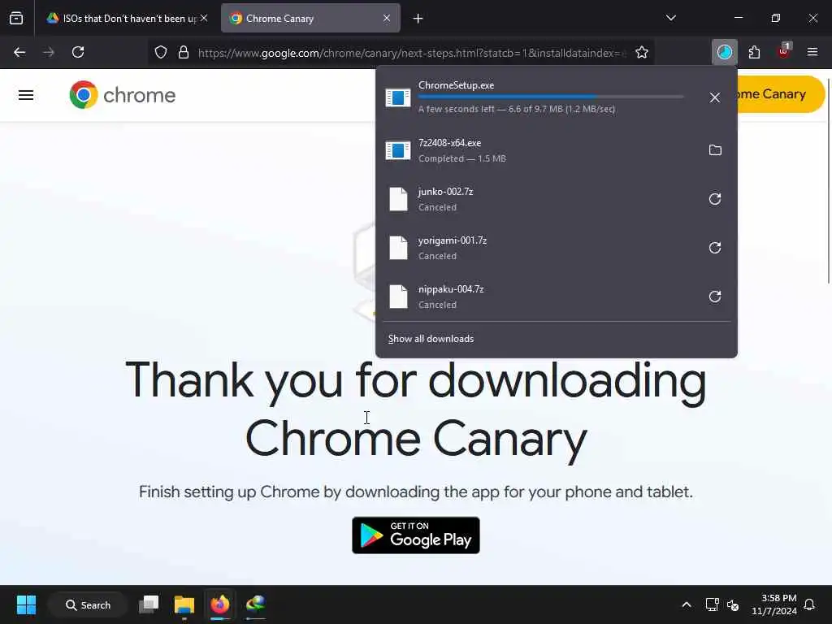Show hidden system tray icons
The height and width of the screenshot is (624, 832).
coord(686,604)
